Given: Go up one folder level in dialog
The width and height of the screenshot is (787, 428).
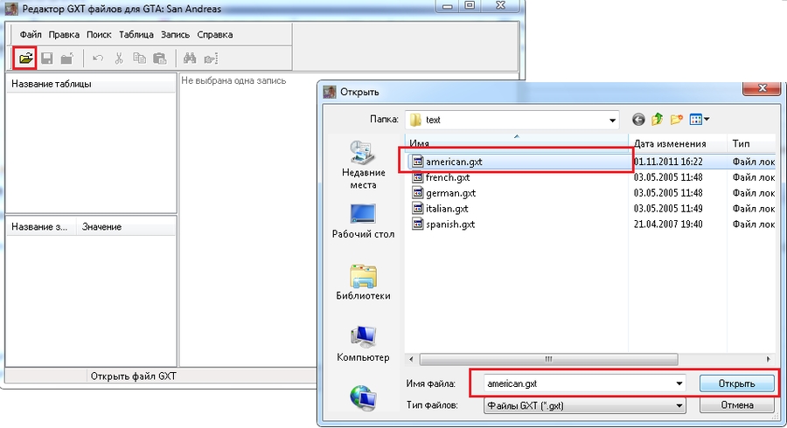Looking at the screenshot, I should (x=657, y=119).
